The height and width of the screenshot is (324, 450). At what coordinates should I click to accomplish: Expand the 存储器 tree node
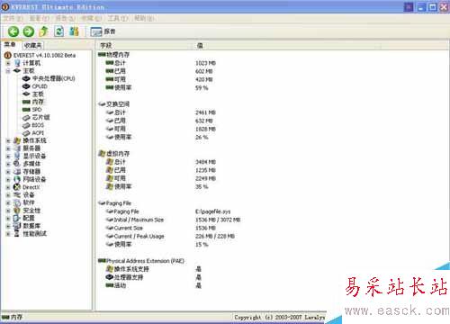click(x=8, y=172)
